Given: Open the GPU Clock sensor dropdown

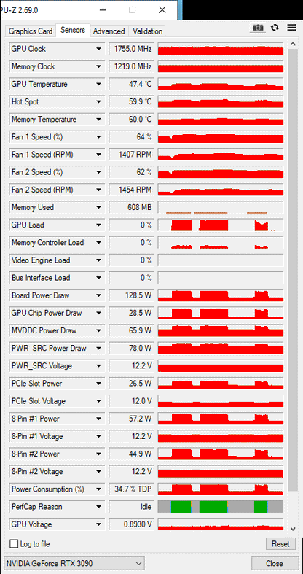Looking at the screenshot, I should pyautogui.click(x=98, y=49).
